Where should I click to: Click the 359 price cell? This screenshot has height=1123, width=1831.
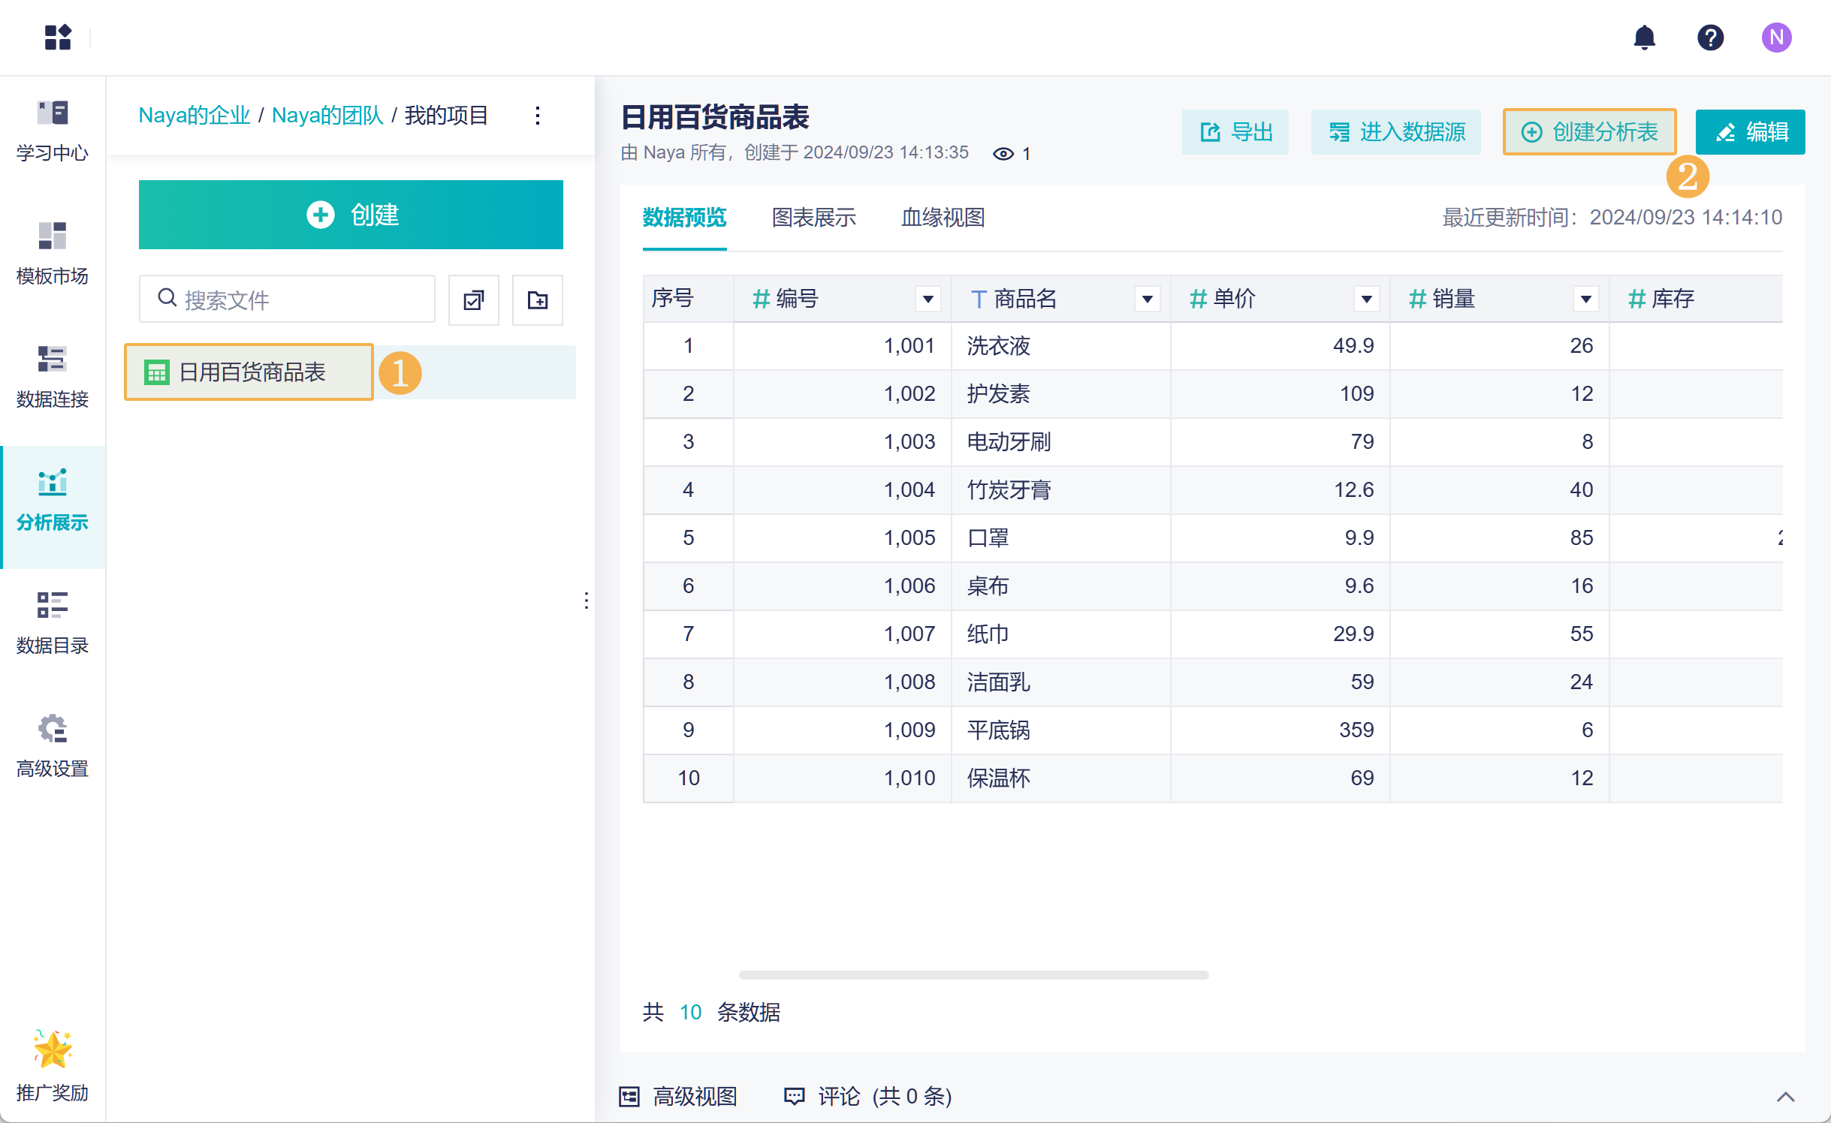[1280, 730]
